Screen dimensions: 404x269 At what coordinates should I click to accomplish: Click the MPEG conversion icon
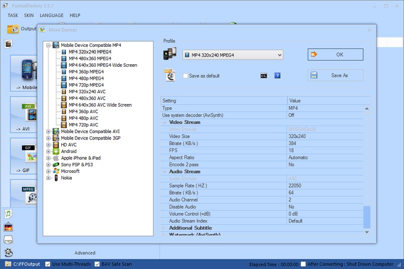[x=29, y=195]
